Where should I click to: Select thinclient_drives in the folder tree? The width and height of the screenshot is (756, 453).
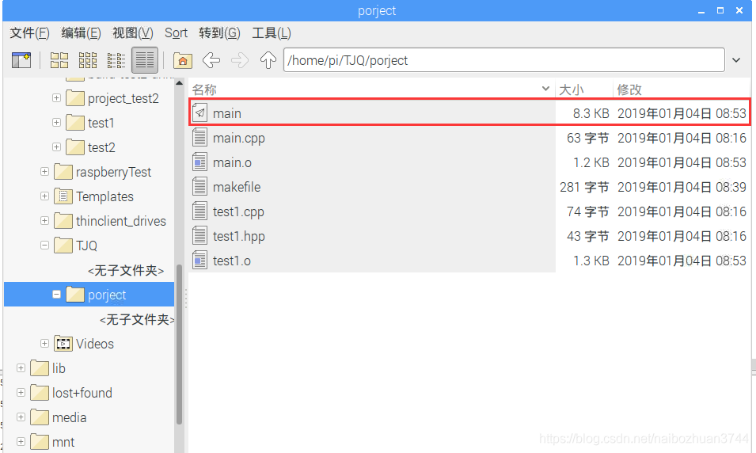coord(121,222)
